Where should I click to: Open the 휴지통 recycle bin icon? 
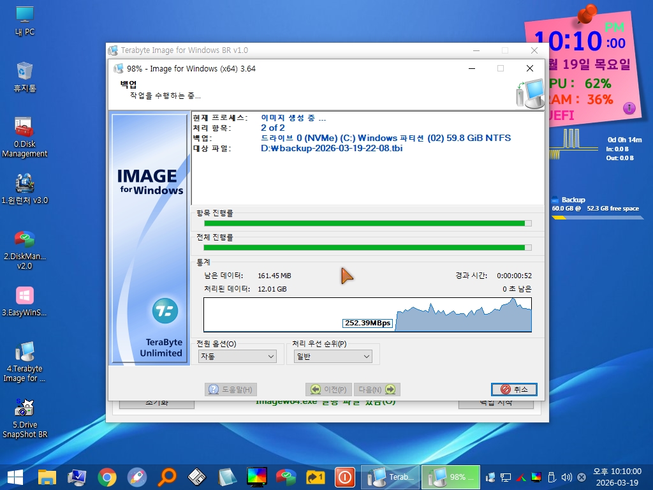click(x=25, y=77)
